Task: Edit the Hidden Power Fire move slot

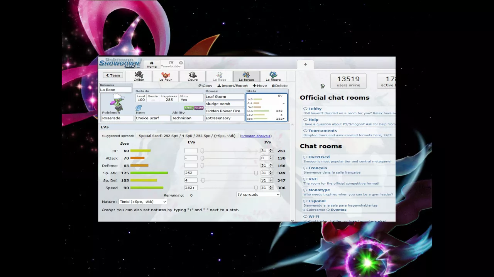Action: (x=225, y=111)
